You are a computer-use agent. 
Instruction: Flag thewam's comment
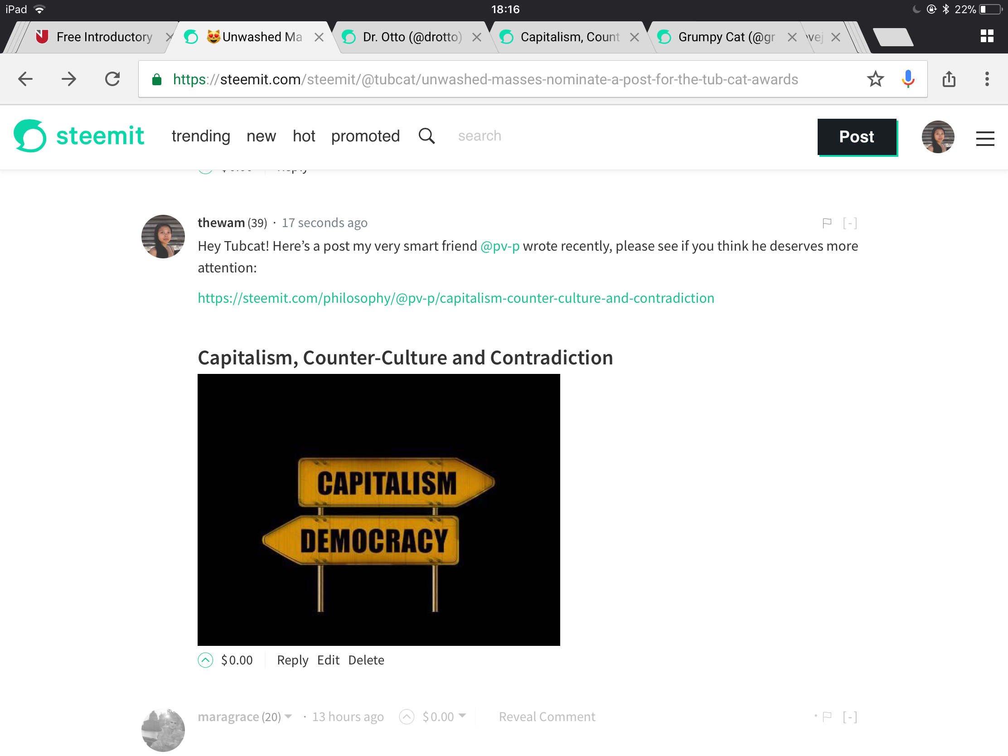click(x=827, y=223)
